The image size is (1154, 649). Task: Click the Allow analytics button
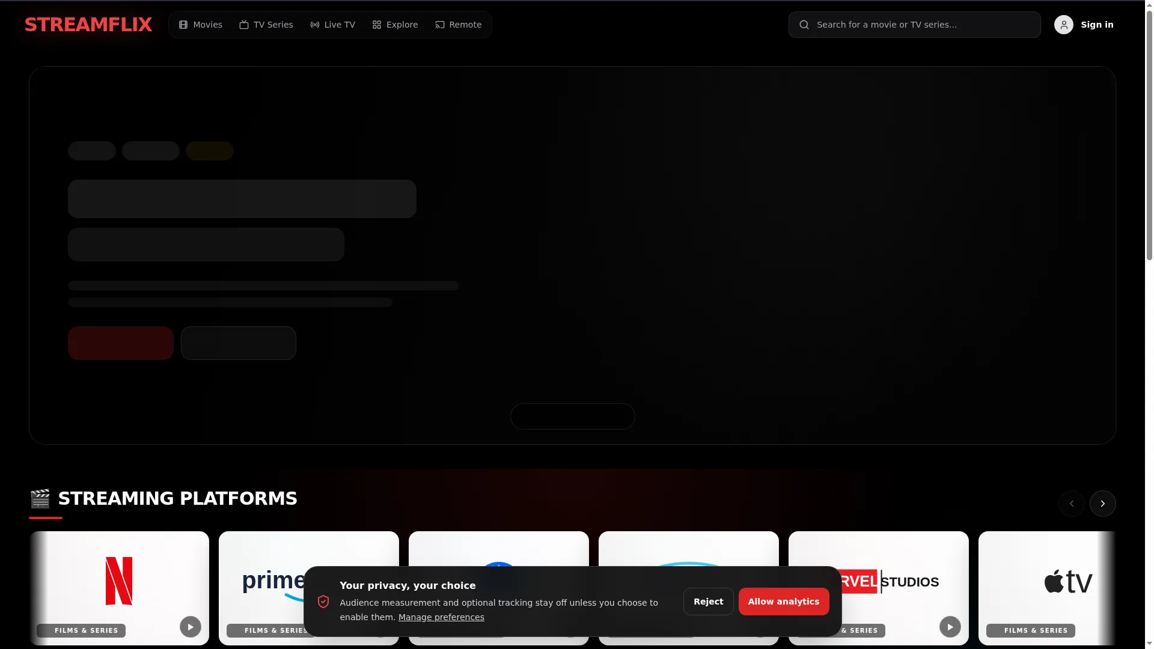click(784, 602)
